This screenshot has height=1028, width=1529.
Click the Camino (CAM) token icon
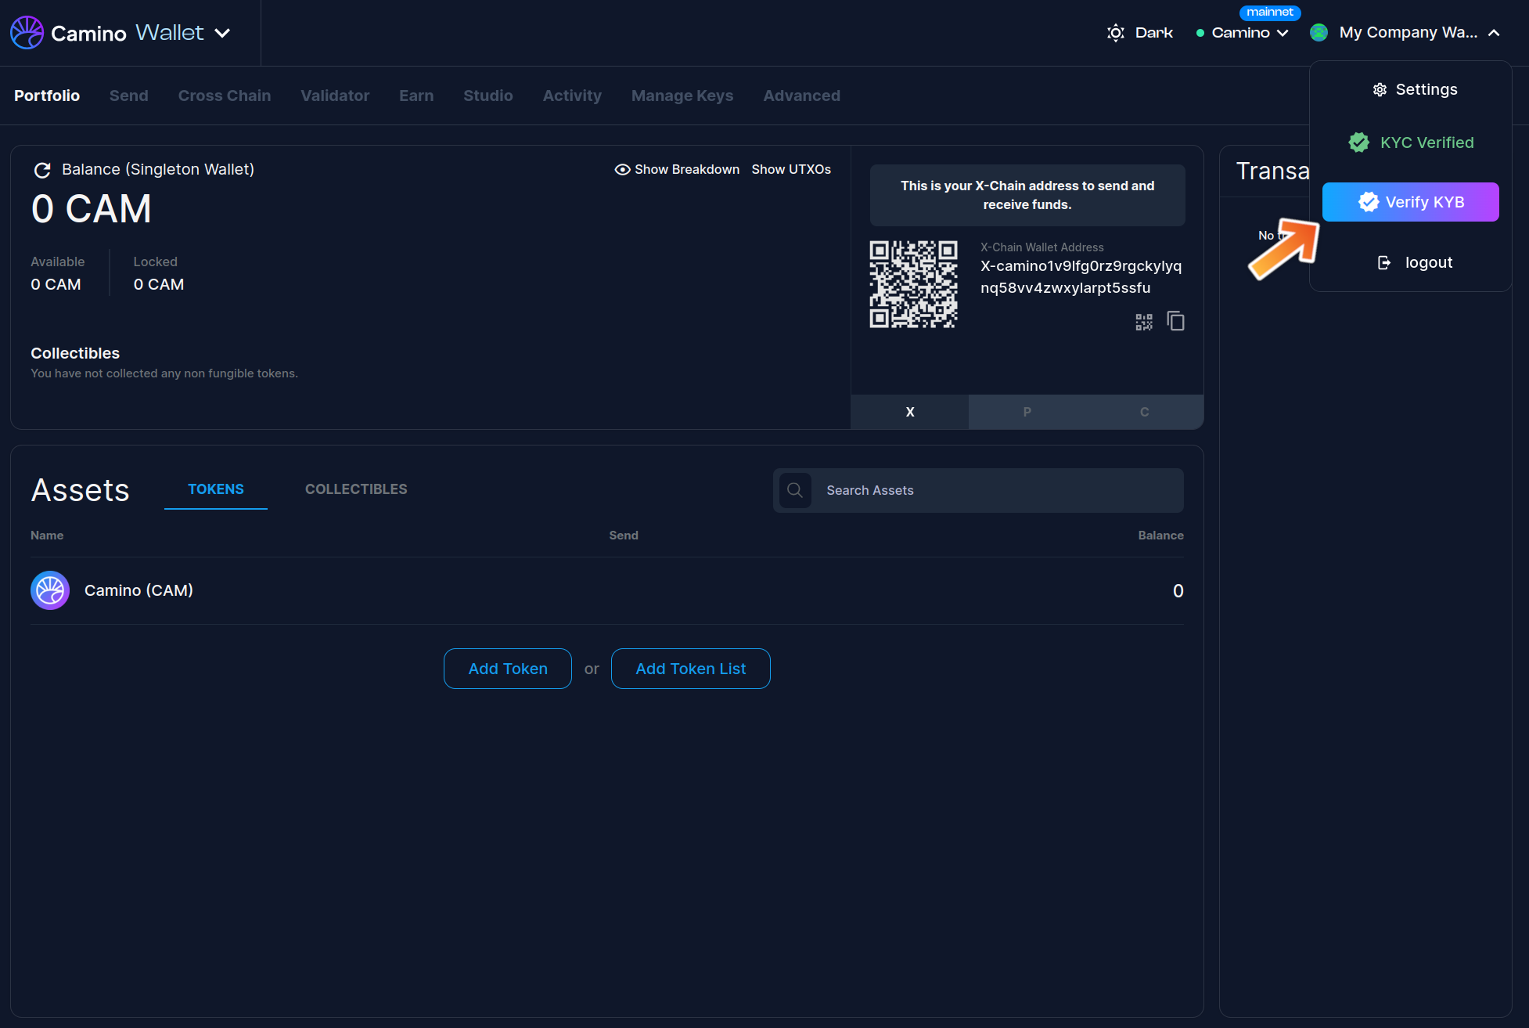[x=50, y=590]
